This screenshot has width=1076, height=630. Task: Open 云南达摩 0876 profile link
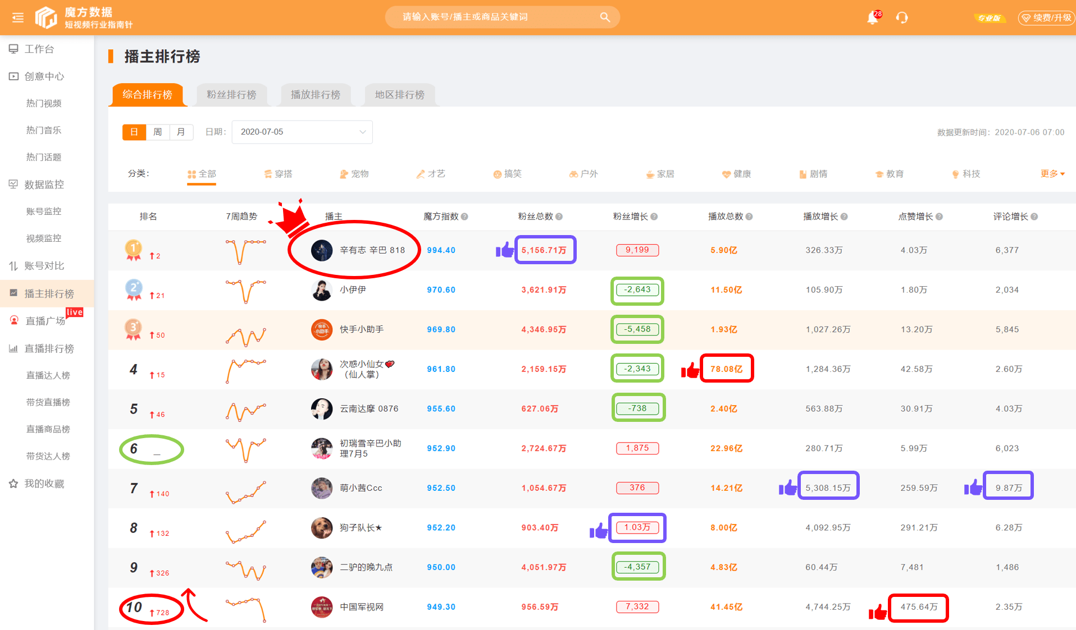pyautogui.click(x=369, y=409)
